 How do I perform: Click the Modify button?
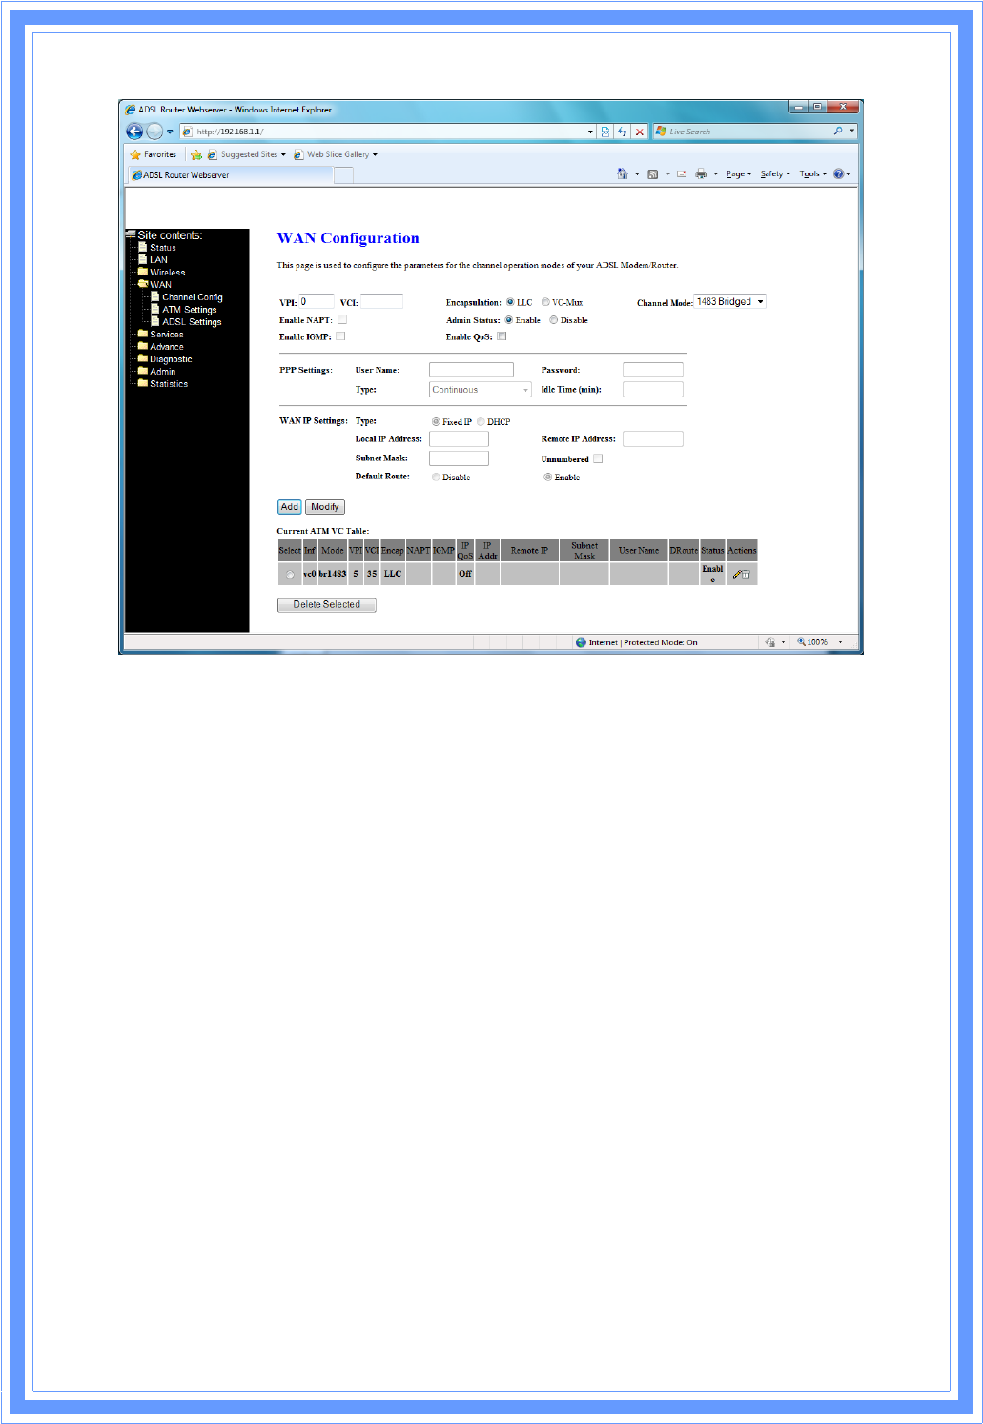[x=325, y=507]
